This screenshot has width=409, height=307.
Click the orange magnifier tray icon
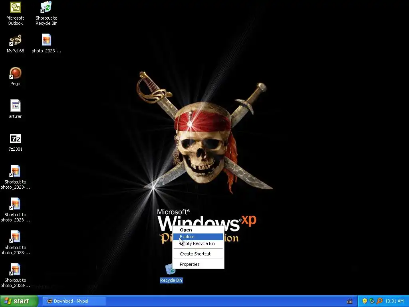click(x=379, y=301)
